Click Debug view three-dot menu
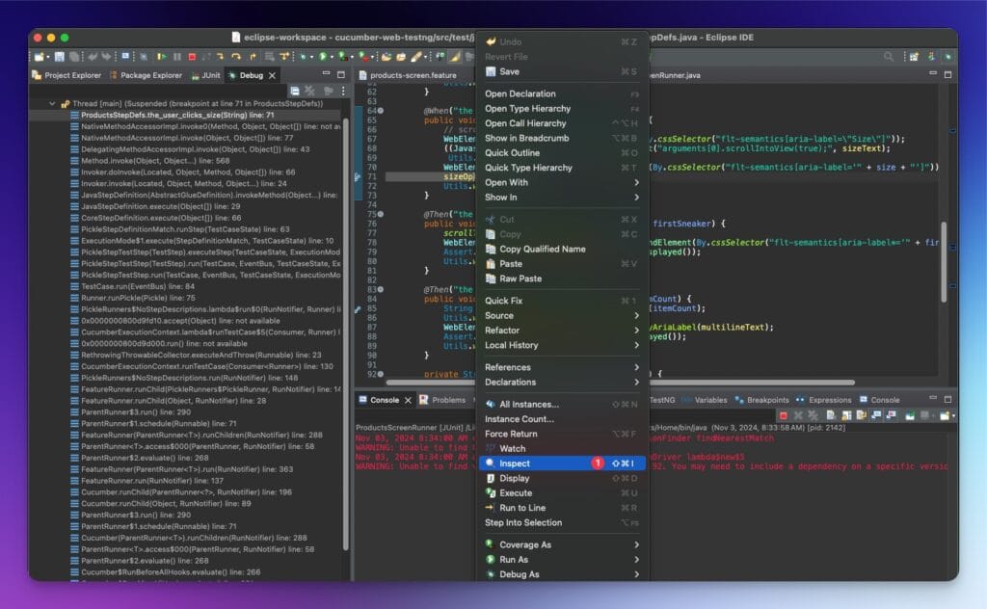This screenshot has height=609, width=987. point(343,92)
